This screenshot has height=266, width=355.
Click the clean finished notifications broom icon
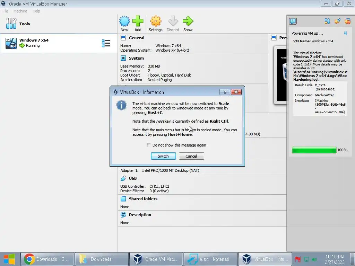[337, 21]
